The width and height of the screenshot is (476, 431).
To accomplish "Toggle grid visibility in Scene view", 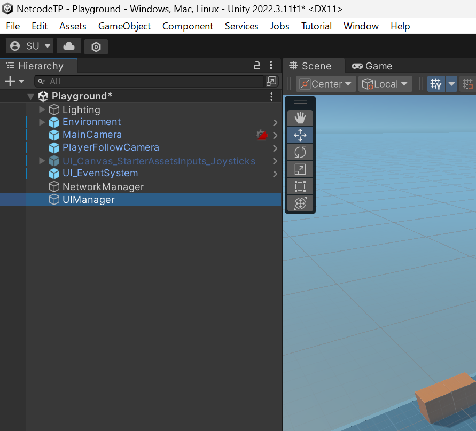I will click(x=436, y=84).
